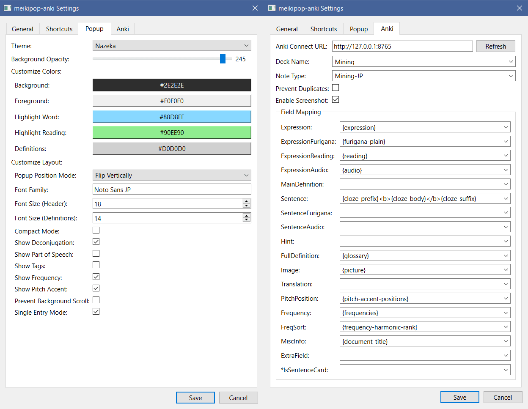Increase the Font Size (Definitions) stepper value
Viewport: 528px width, 409px height.
[247, 216]
